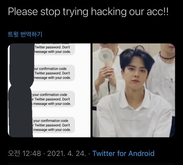Select the last confirmation code message bubble
Image resolution: width=183 pixels, height=165 pixels.
point(53,125)
